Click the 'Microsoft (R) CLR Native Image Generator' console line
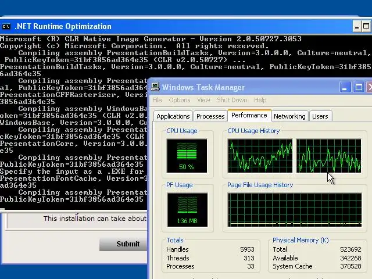372x279 pixels. (x=151, y=39)
